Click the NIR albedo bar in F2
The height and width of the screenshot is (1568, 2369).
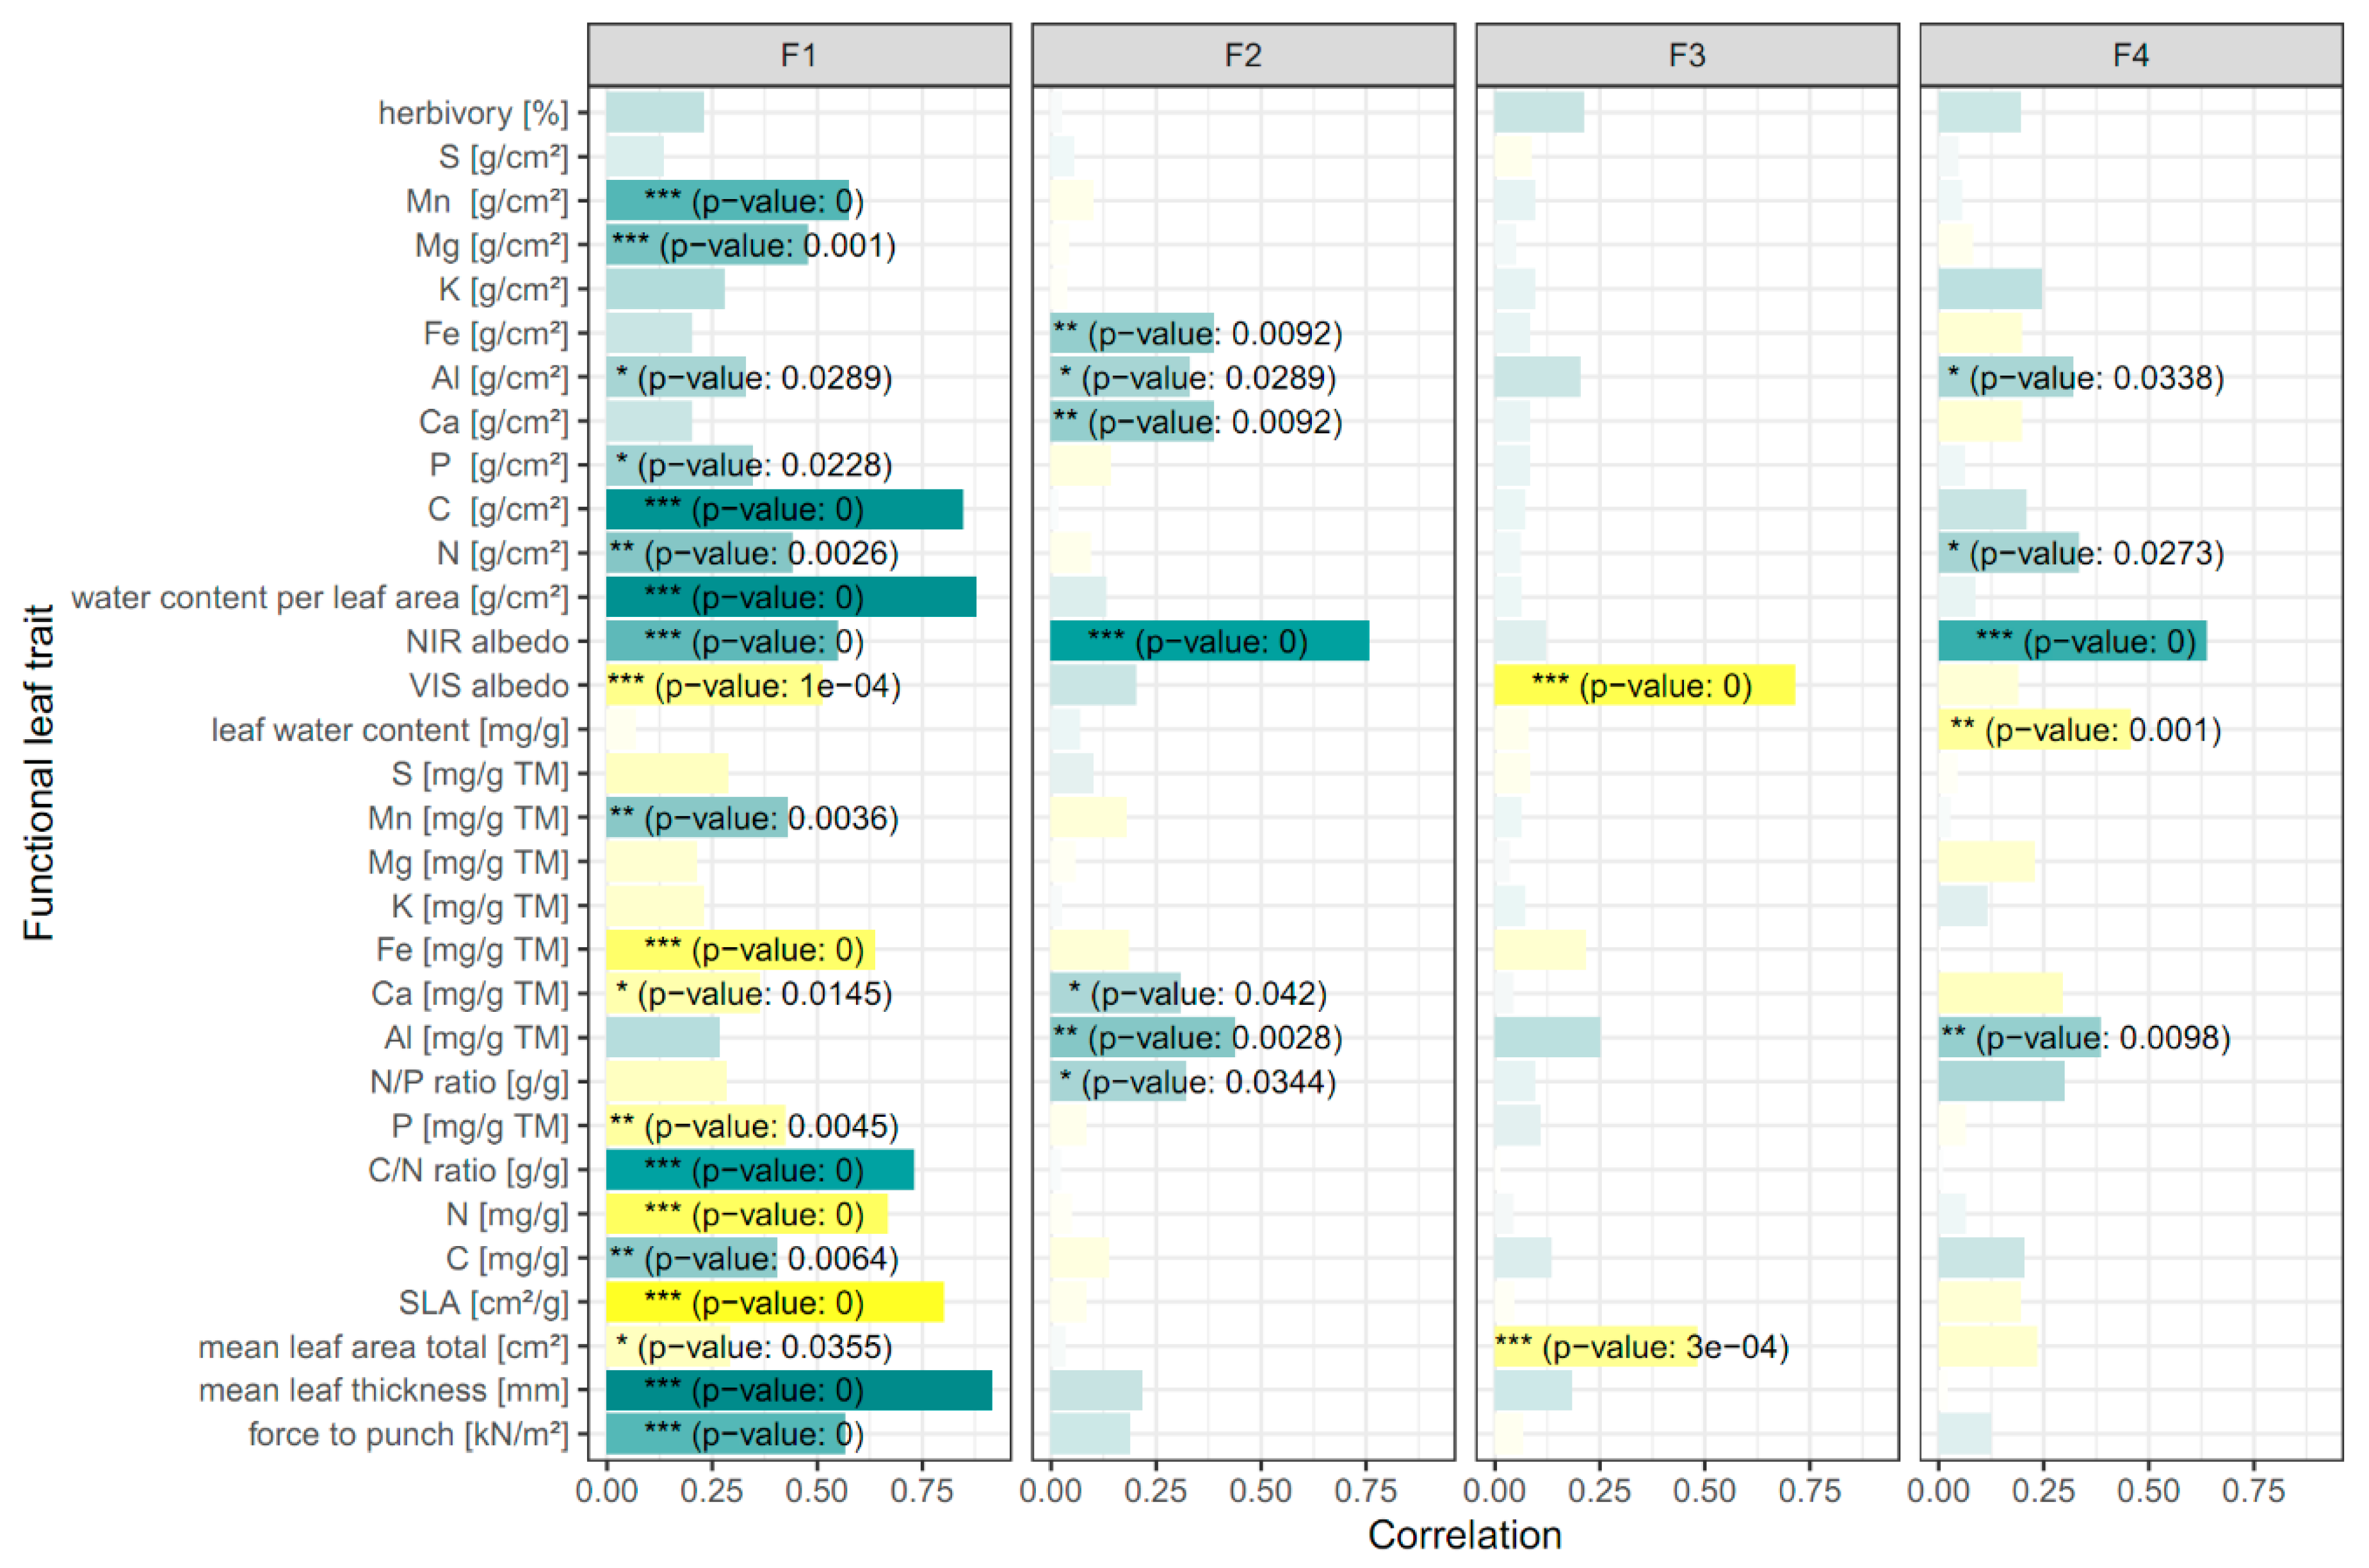[x=1209, y=641]
